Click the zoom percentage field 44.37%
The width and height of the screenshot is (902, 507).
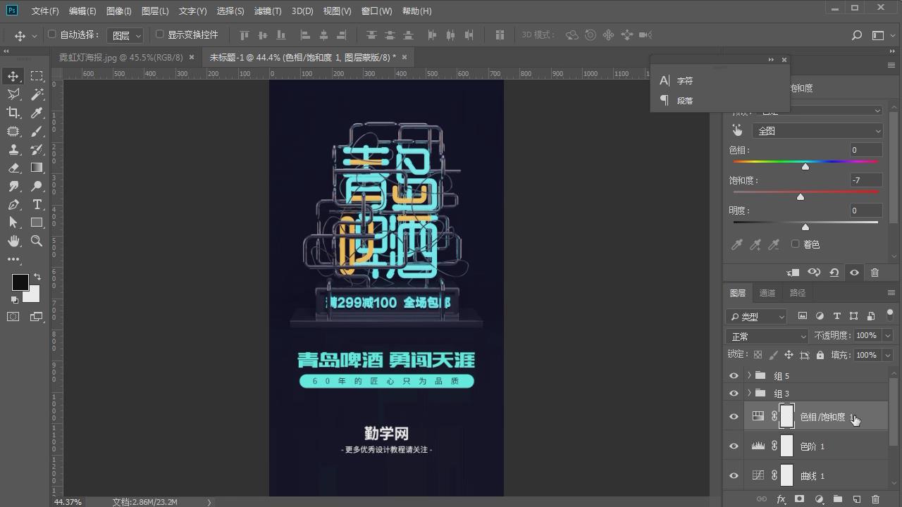point(68,502)
